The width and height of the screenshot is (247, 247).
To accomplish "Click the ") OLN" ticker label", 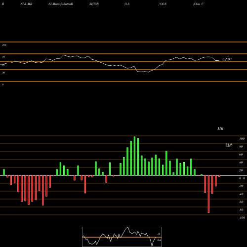I will (x=163, y=4).
